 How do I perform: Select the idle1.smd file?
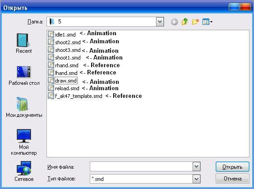[62, 34]
